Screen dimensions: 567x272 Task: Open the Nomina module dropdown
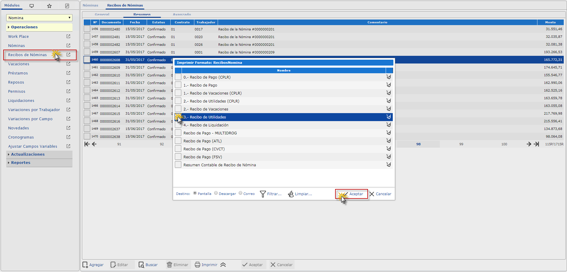point(39,18)
